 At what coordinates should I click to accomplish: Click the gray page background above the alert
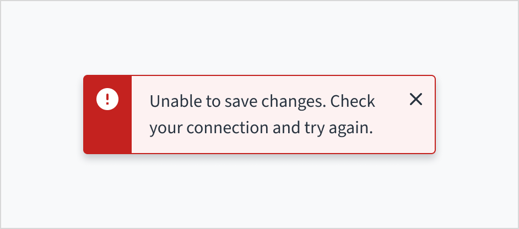(259, 39)
